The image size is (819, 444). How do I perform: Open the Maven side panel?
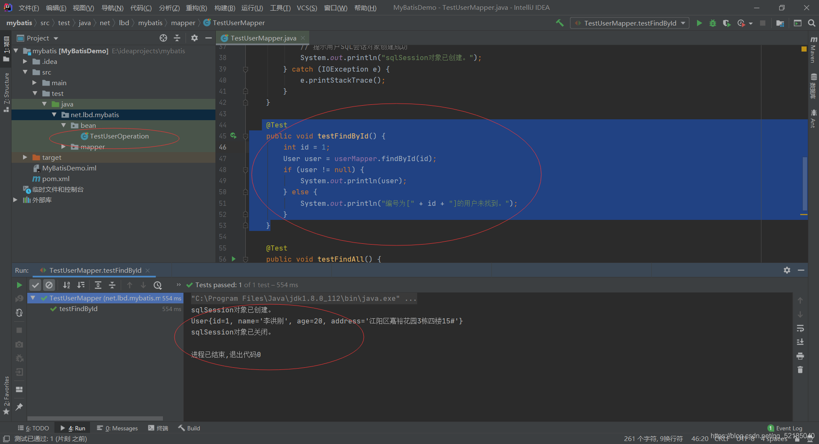click(813, 50)
